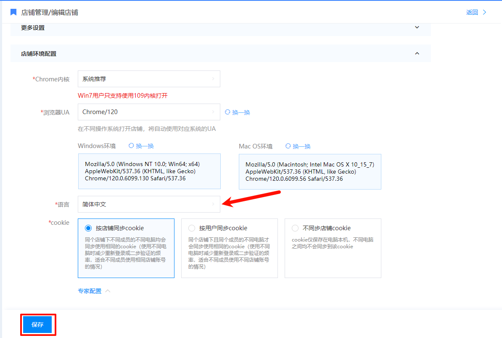Screen dimensions: 502x338
Task: Click 换一换 link for Mac OS环境
Action: (x=301, y=146)
